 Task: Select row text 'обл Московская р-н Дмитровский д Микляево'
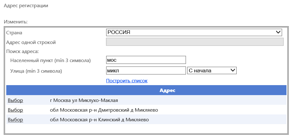(104, 110)
